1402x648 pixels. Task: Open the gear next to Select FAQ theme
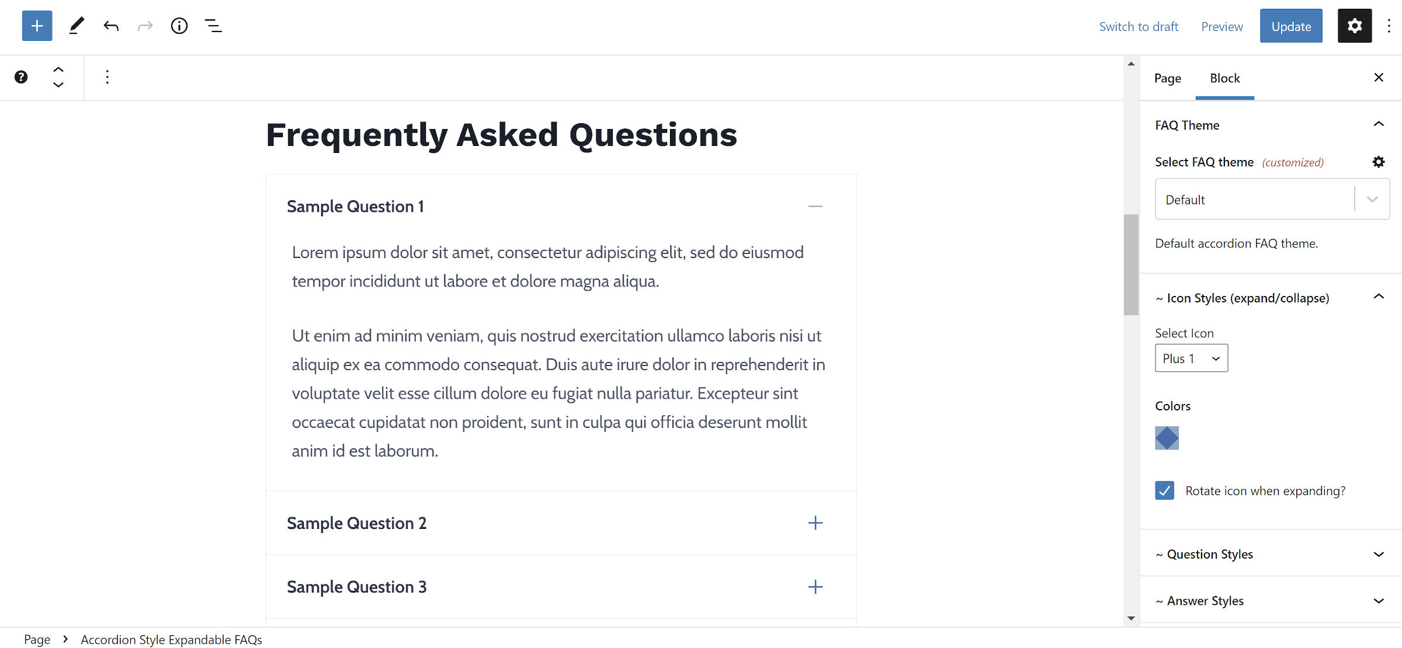(x=1379, y=162)
